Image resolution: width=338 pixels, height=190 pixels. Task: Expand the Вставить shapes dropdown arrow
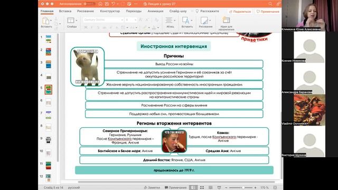click(x=191, y=21)
